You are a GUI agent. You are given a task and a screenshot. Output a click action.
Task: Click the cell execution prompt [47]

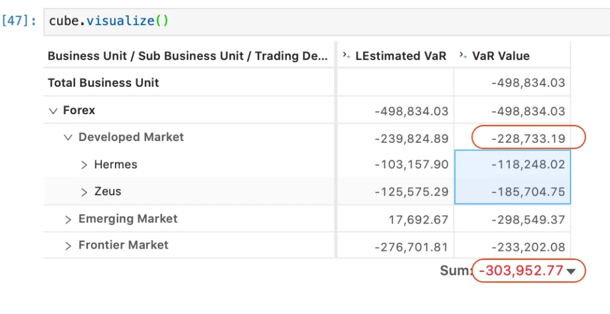pyautogui.click(x=20, y=21)
